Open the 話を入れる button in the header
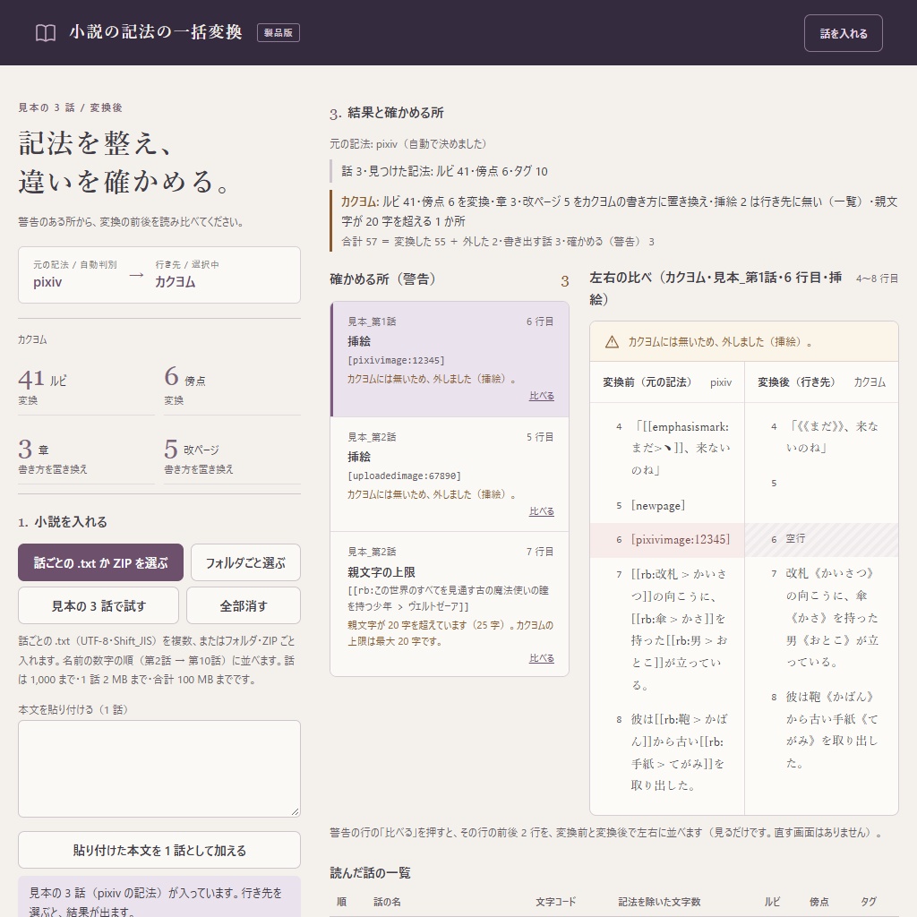The width and height of the screenshot is (917, 917). click(x=844, y=33)
